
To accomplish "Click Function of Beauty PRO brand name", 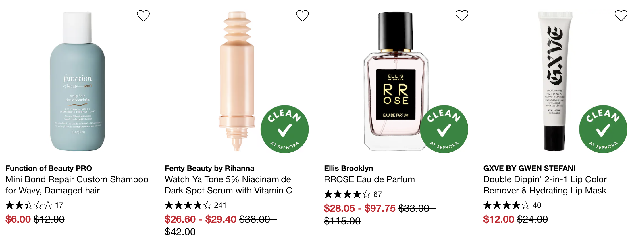I will tap(49, 168).
